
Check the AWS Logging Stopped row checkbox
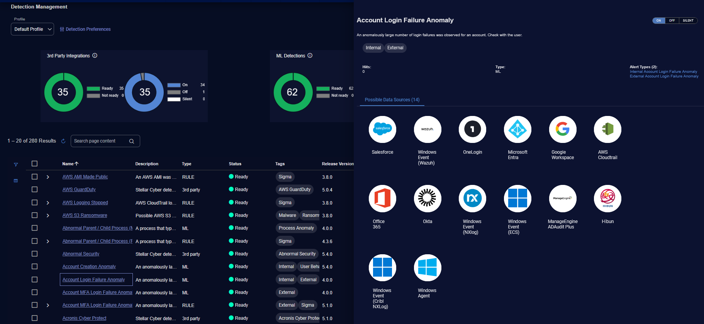(34, 202)
